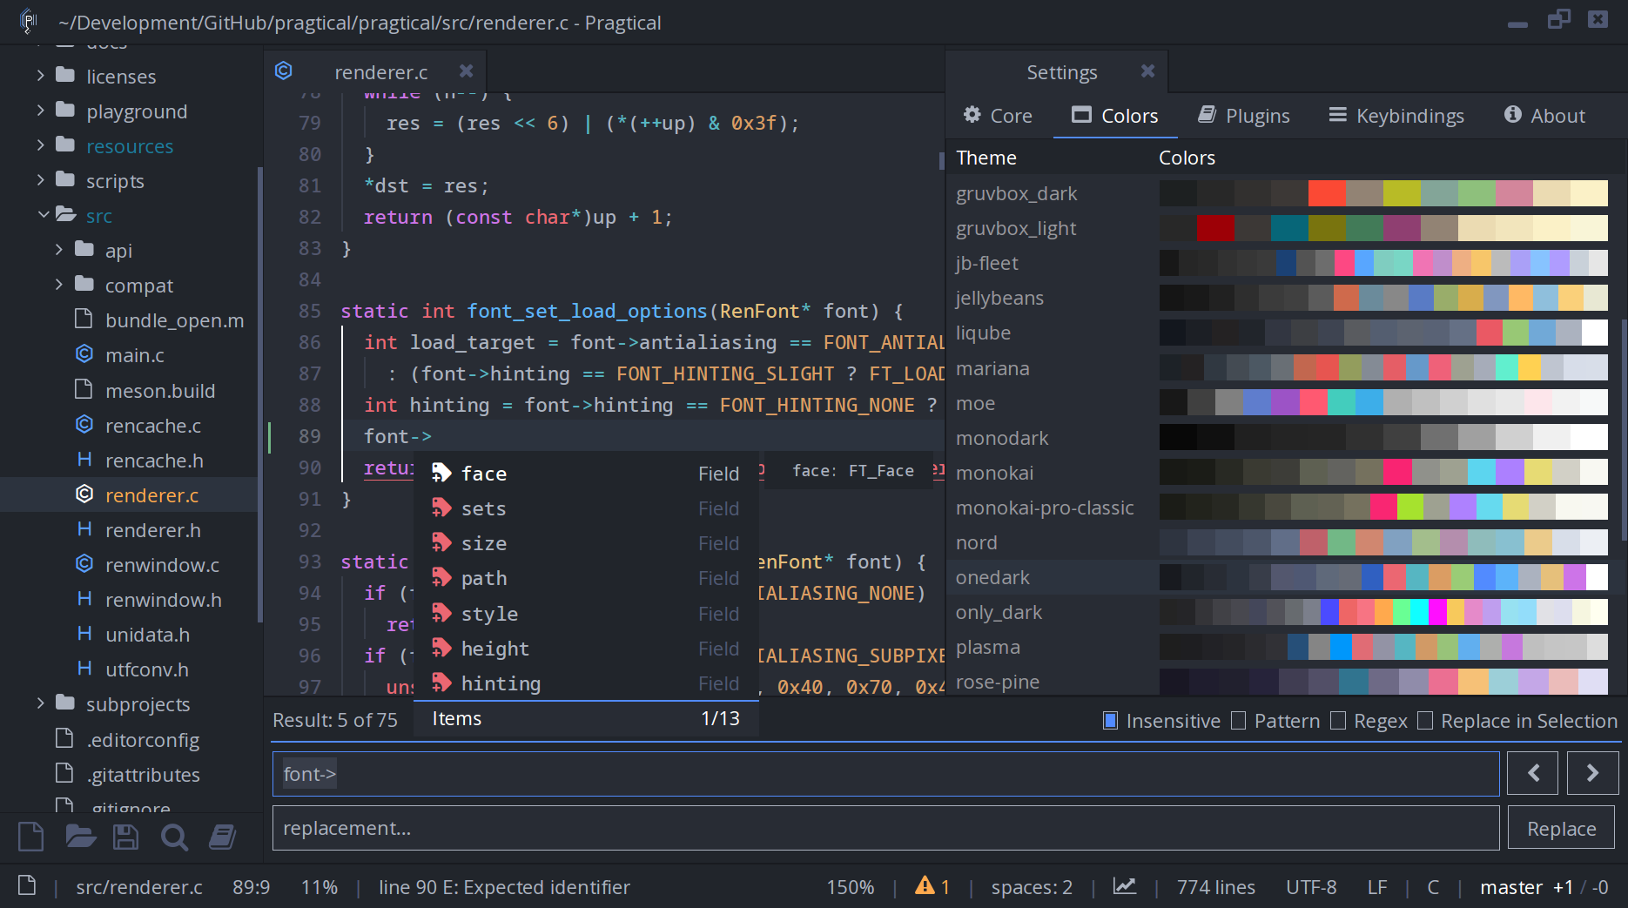This screenshot has height=908, width=1628.
Task: Click the graph icon in the status bar
Action: [x=1125, y=886]
